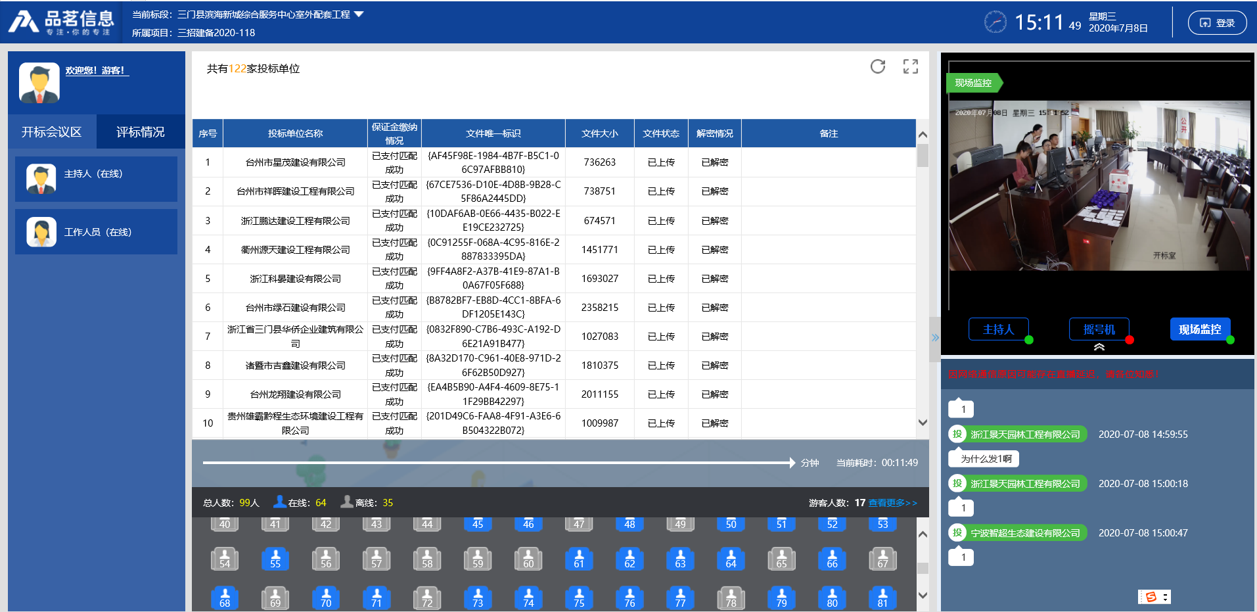Select row 浙江鹏达建设工程有限公司
This screenshot has height=612, width=1257.
(x=554, y=220)
